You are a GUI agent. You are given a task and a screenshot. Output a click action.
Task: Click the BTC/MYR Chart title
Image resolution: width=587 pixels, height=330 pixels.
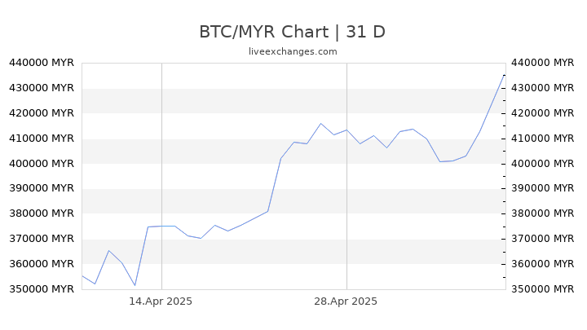[292, 32]
